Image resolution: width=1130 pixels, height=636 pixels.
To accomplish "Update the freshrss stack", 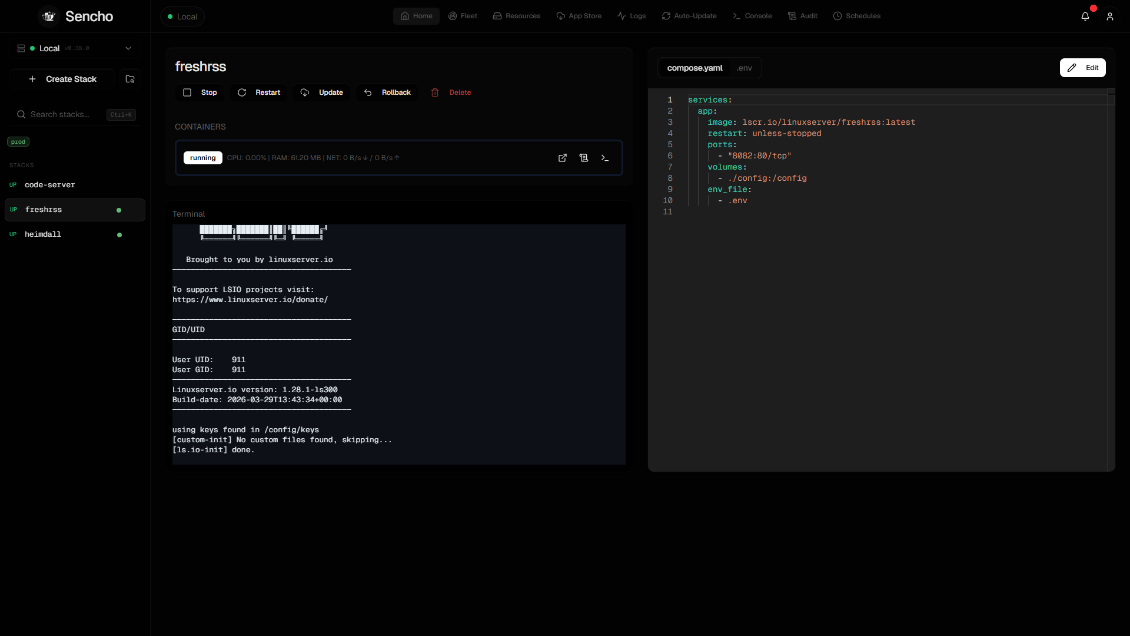I will 322,92.
